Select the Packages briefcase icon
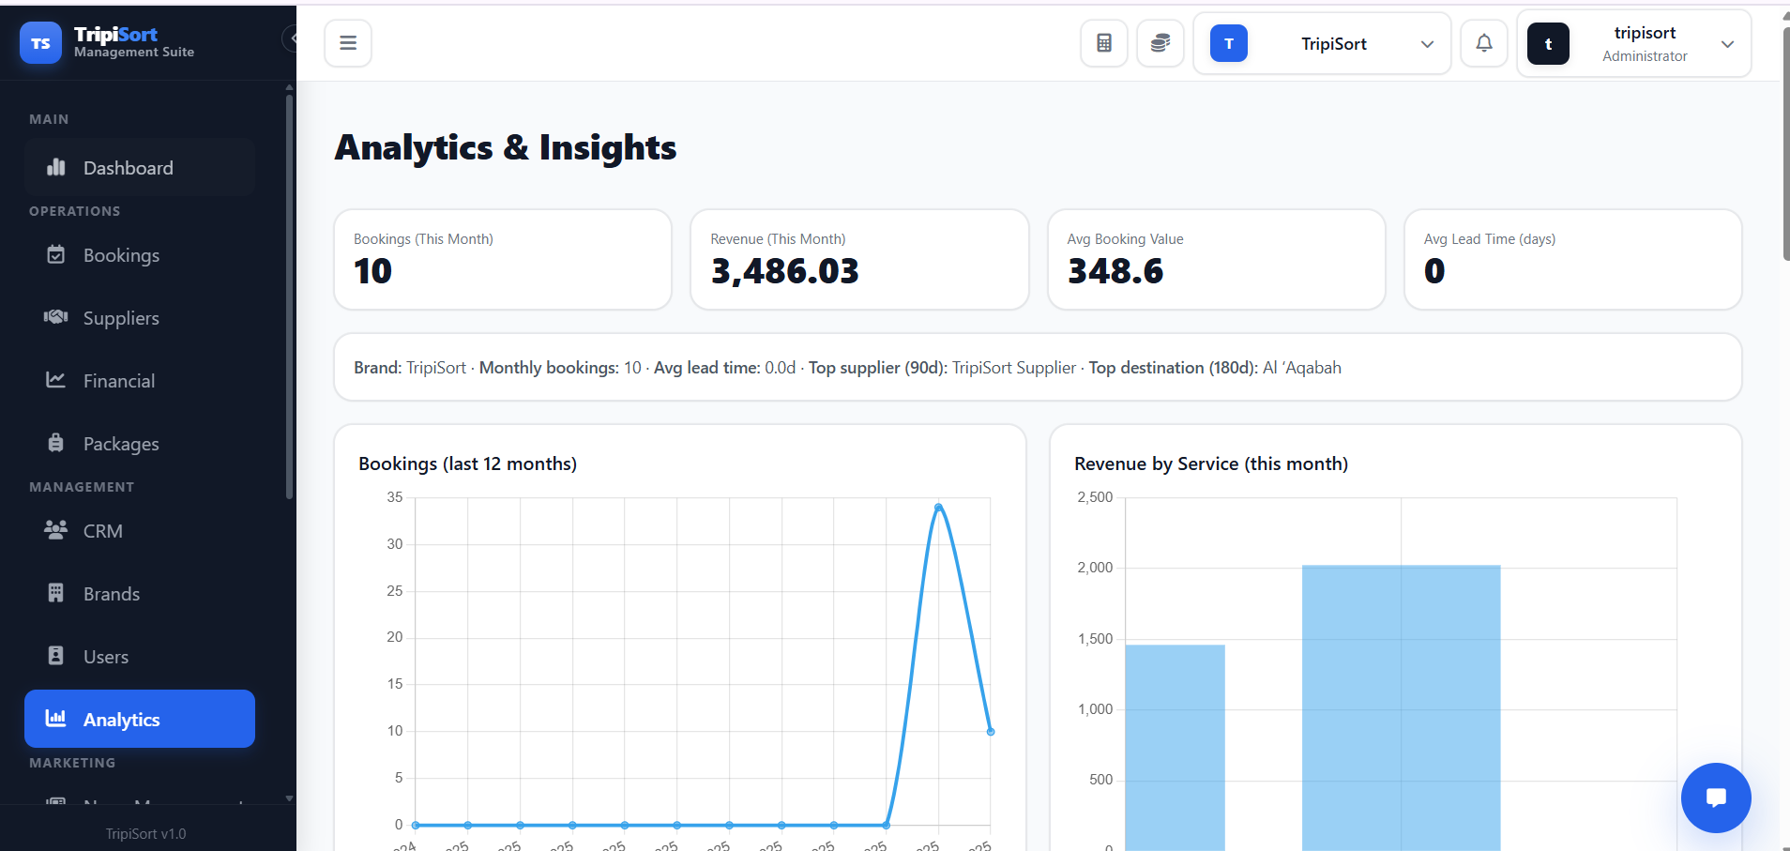This screenshot has width=1790, height=851. point(56,443)
